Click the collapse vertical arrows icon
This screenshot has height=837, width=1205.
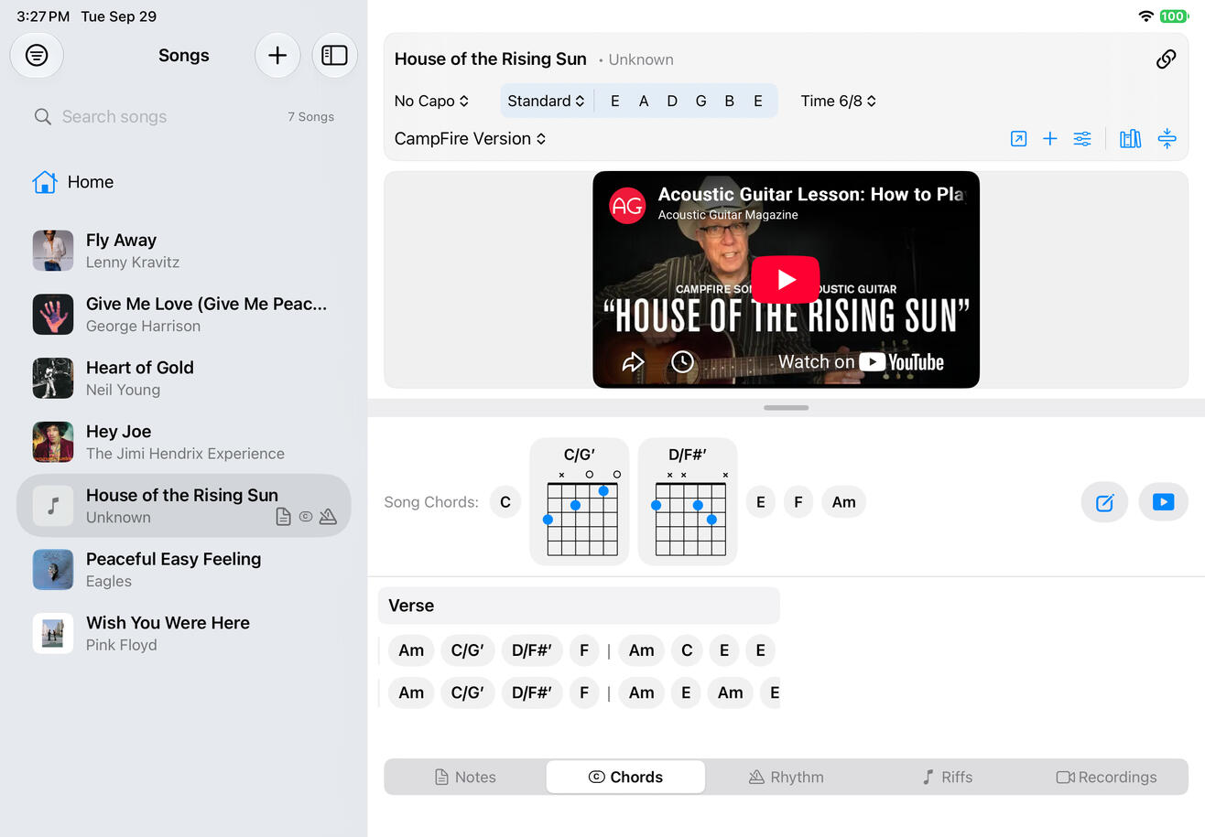coord(1167,139)
